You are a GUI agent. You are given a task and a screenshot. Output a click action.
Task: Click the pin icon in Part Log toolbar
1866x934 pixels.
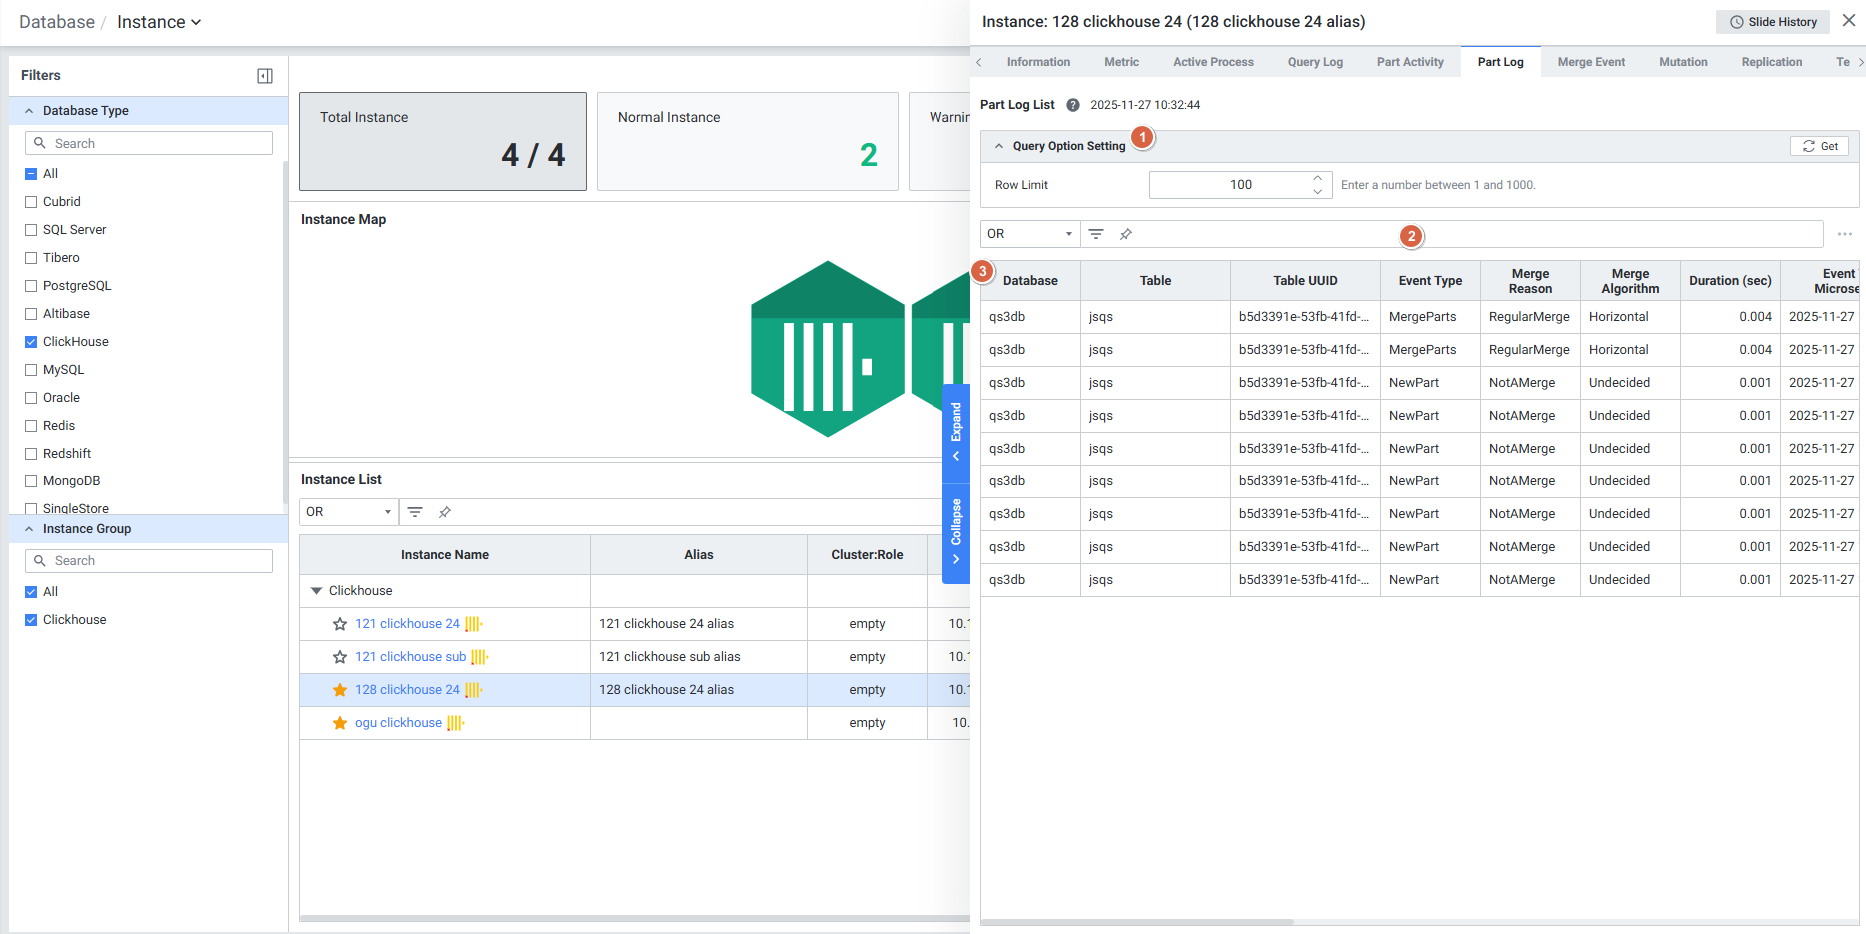pyautogui.click(x=1126, y=234)
